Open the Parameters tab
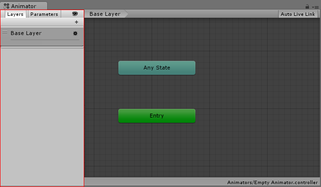 pyautogui.click(x=44, y=14)
